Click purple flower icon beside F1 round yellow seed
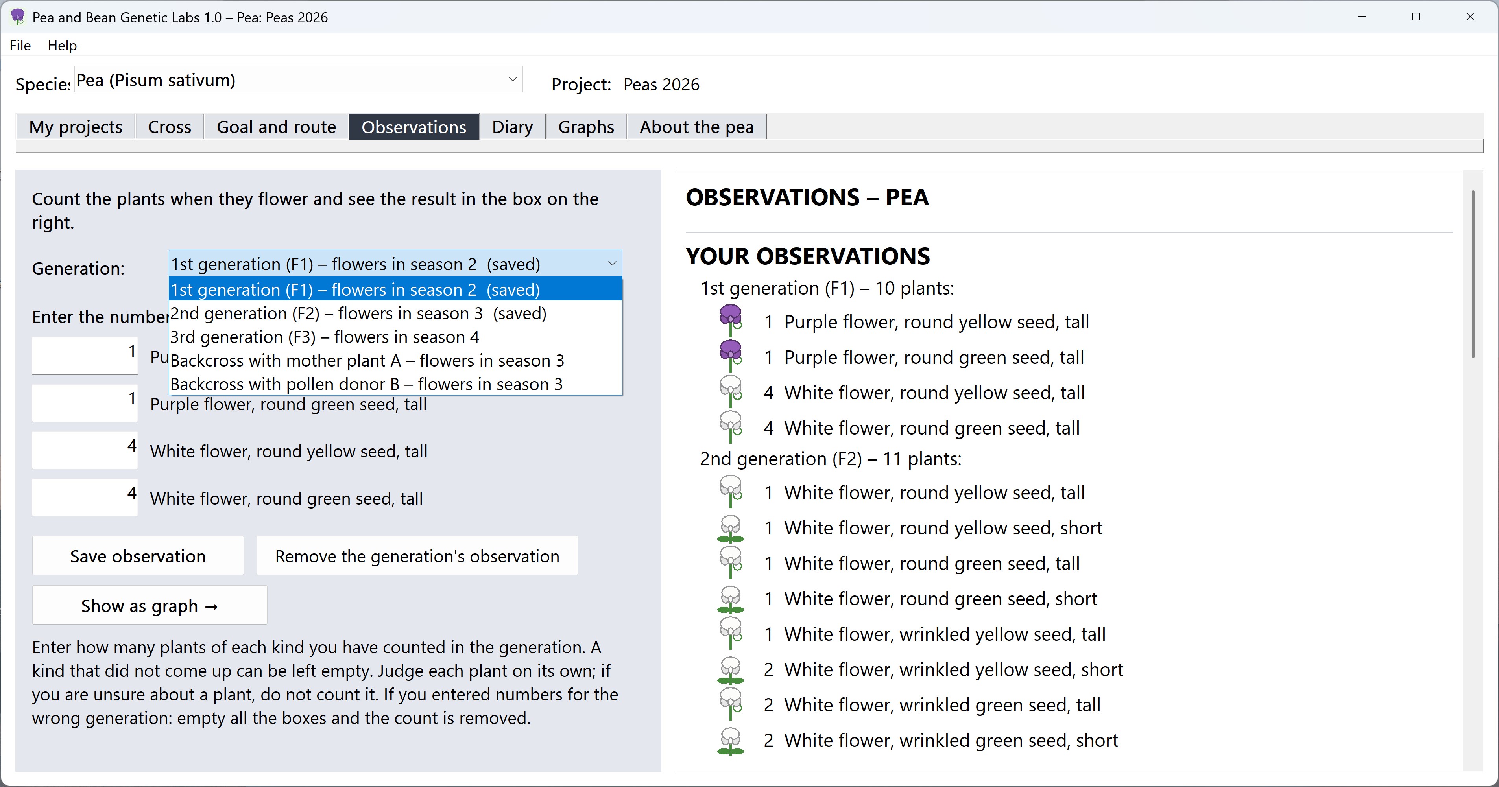 pyautogui.click(x=731, y=321)
